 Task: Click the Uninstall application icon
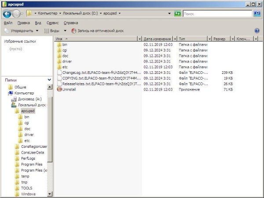click(59, 89)
